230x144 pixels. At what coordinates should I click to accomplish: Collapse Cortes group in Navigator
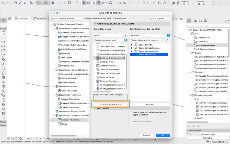[x=190, y=53]
